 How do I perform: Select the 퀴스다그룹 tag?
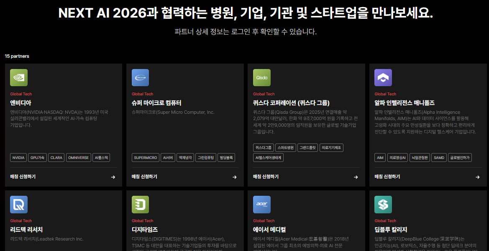(x=263, y=148)
